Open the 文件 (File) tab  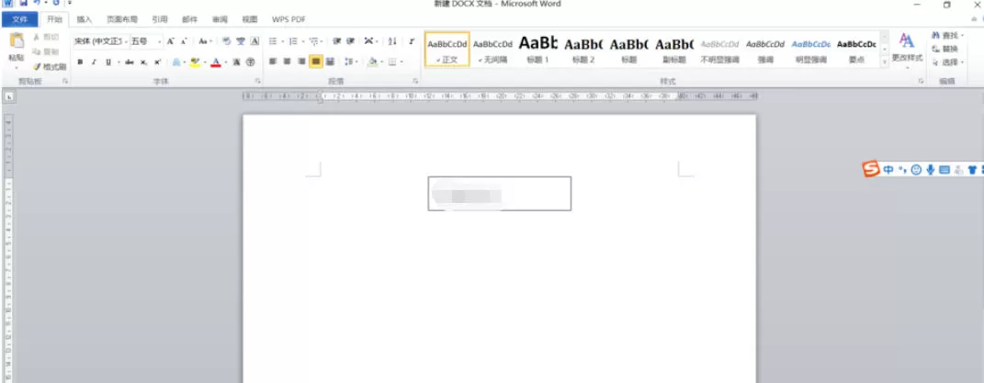tap(20, 19)
